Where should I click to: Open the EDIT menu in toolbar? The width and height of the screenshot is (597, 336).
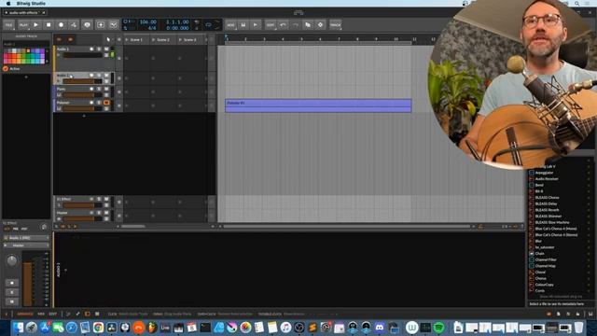tap(270, 25)
